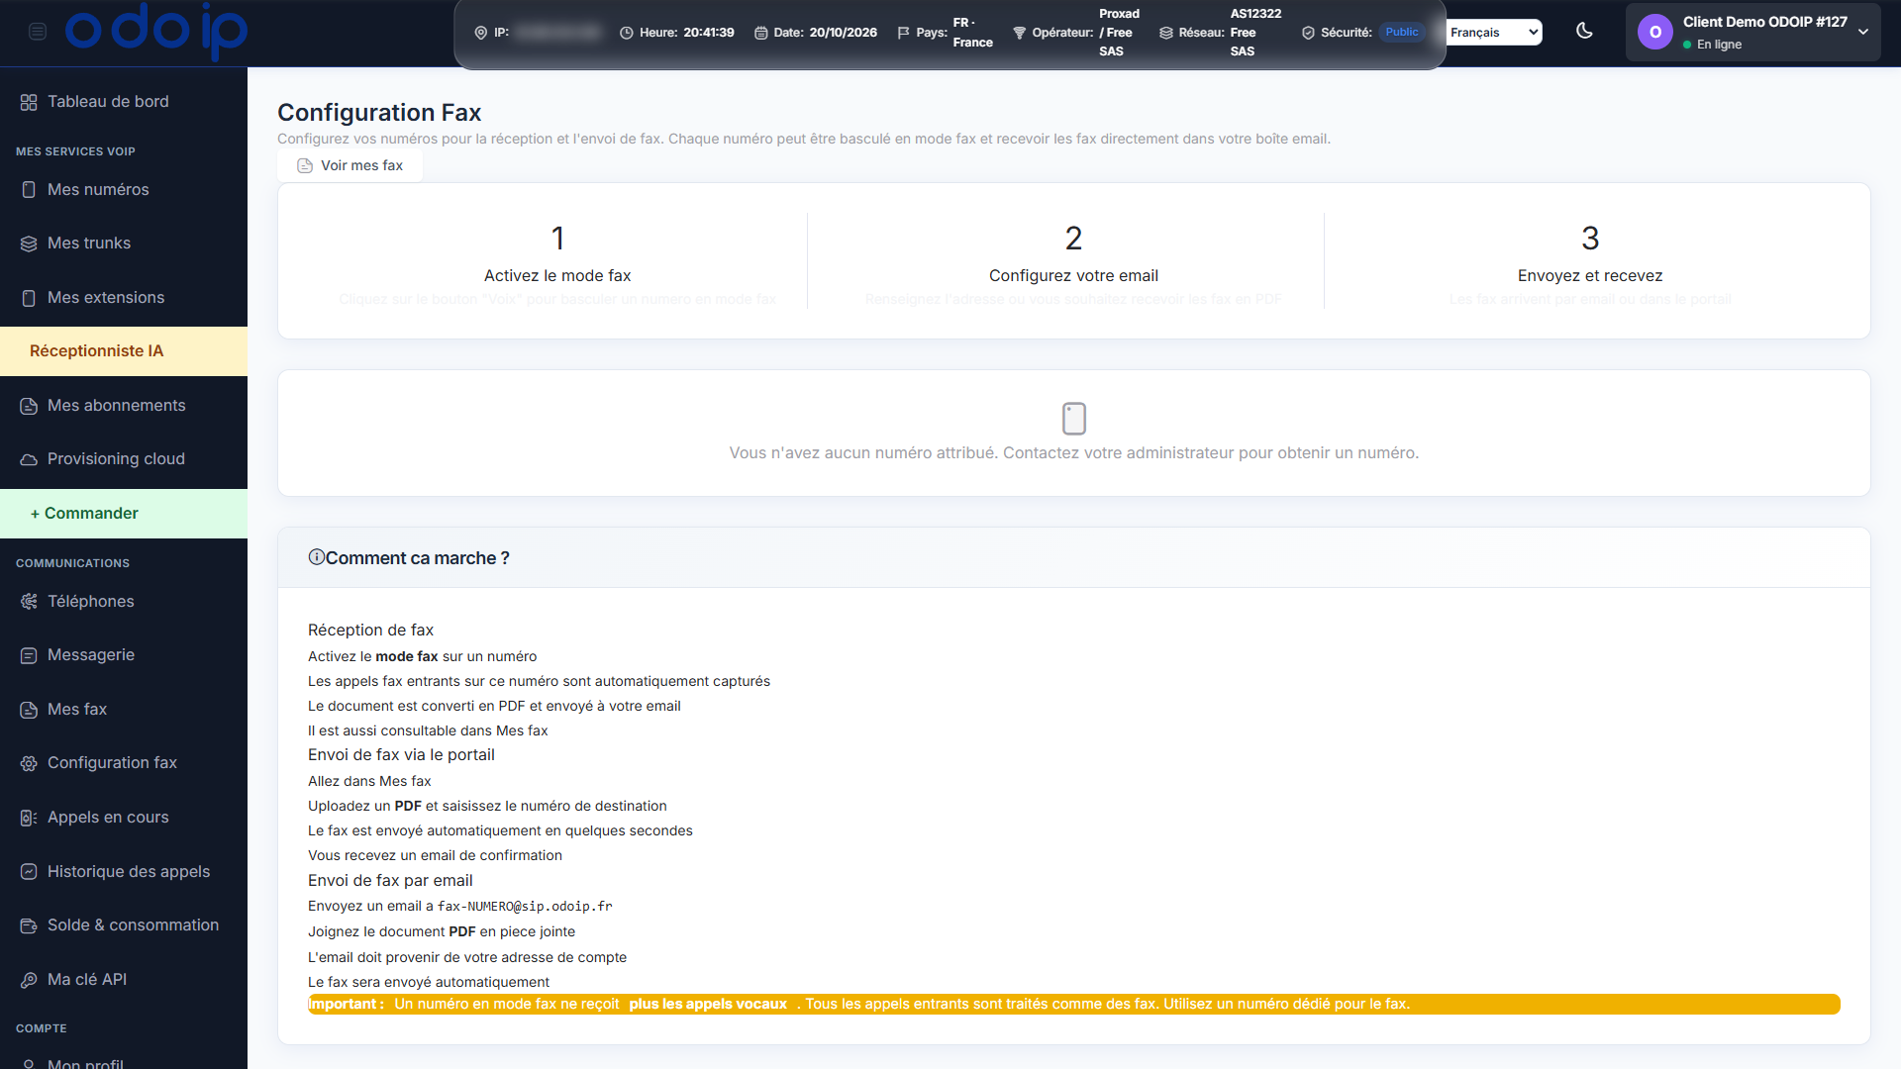Click the Public security badge
Image resolution: width=1901 pixels, height=1069 pixels.
pos(1402,32)
